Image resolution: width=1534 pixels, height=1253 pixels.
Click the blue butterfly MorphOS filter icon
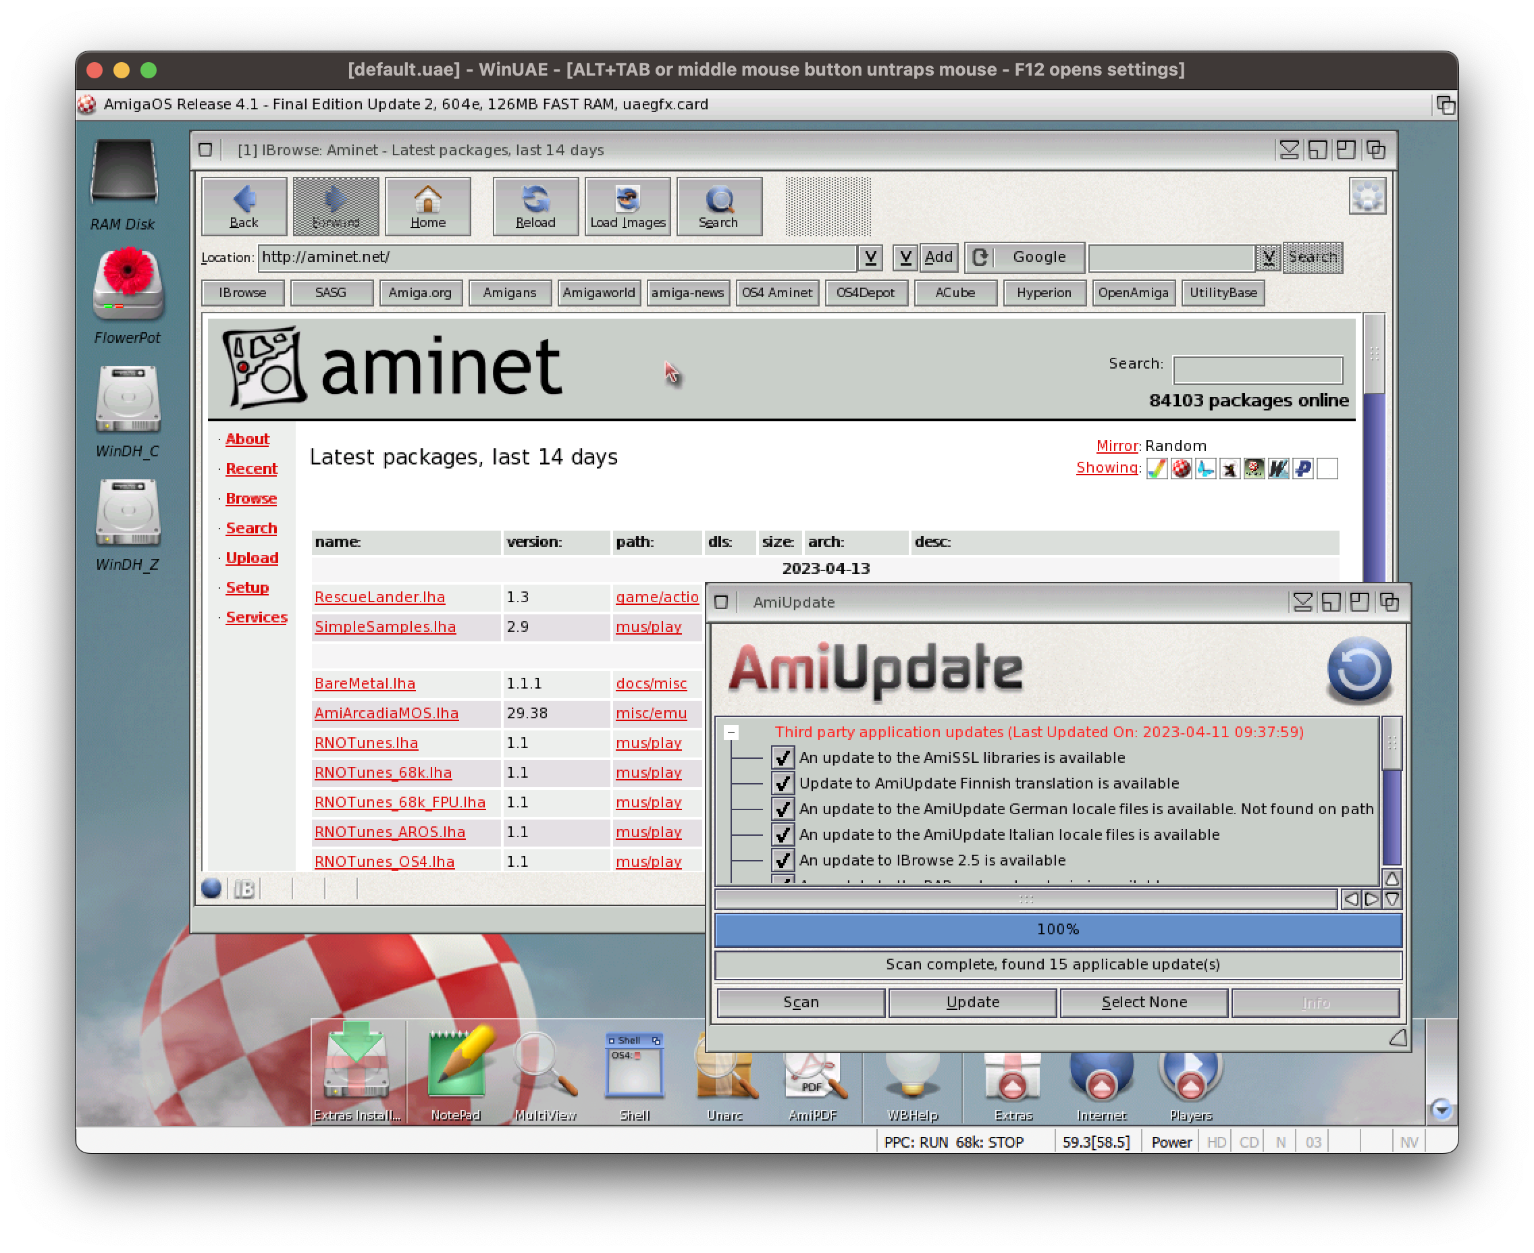point(1206,469)
